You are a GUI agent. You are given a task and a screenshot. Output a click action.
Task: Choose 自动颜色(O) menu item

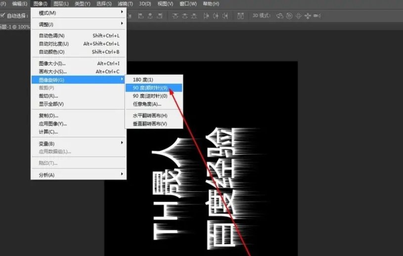tap(79, 52)
